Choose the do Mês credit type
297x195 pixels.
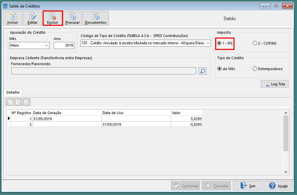point(226,69)
